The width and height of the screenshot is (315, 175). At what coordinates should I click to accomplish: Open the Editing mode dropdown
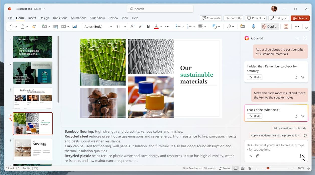click(x=278, y=18)
